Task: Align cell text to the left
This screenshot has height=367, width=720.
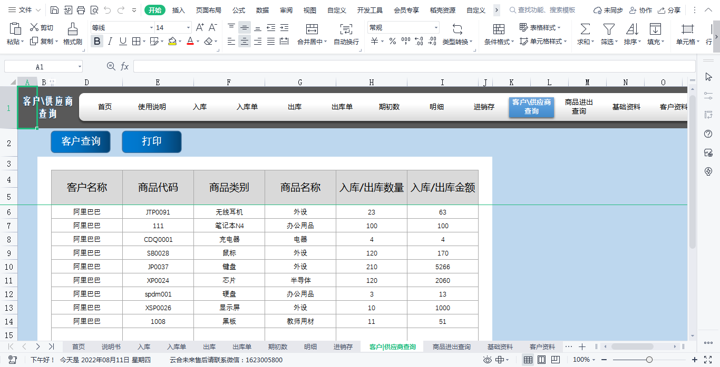Action: click(x=231, y=42)
